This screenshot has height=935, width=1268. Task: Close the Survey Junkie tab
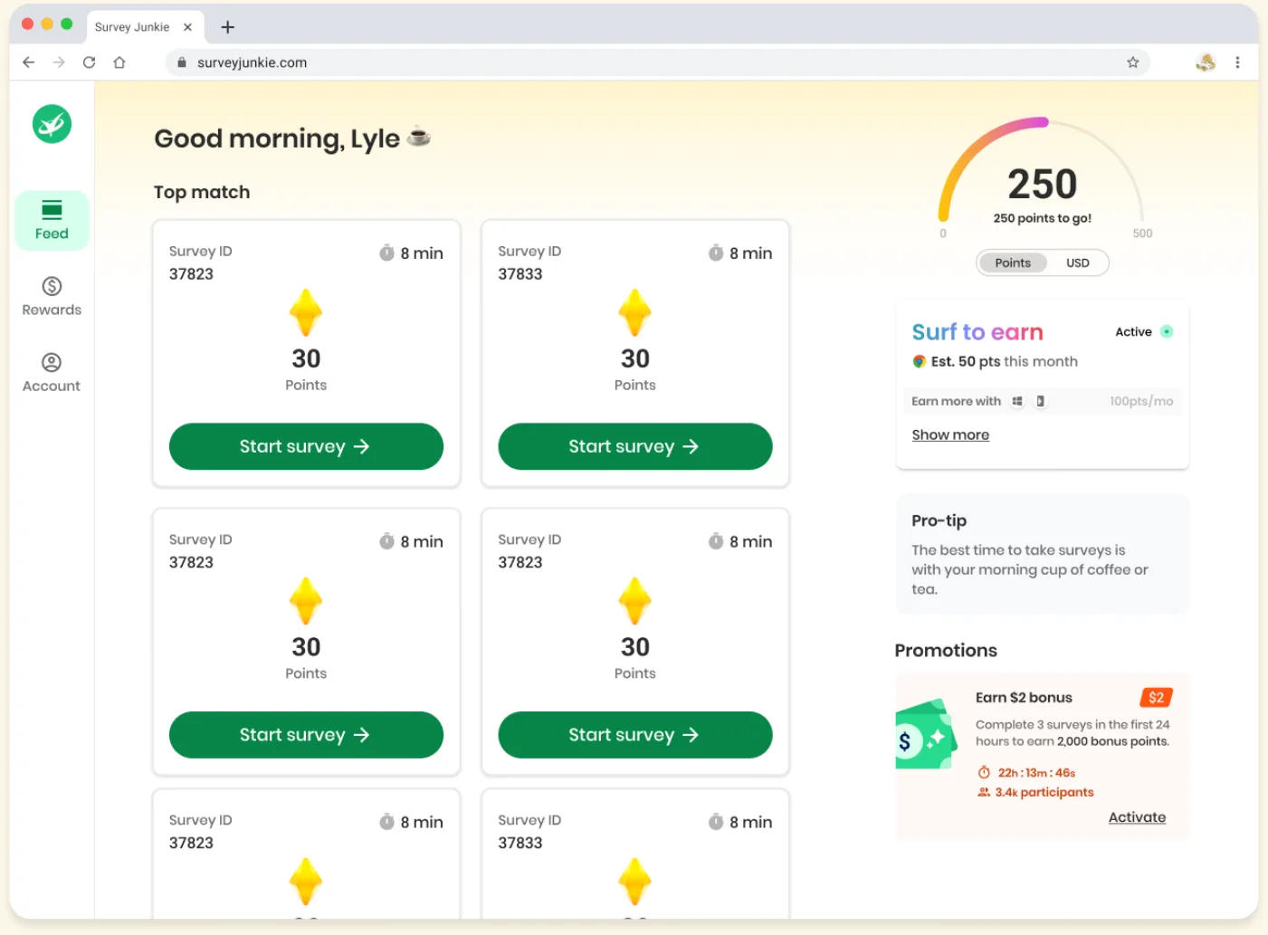pyautogui.click(x=187, y=27)
